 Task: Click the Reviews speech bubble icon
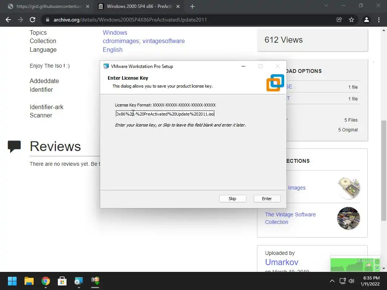click(x=14, y=146)
